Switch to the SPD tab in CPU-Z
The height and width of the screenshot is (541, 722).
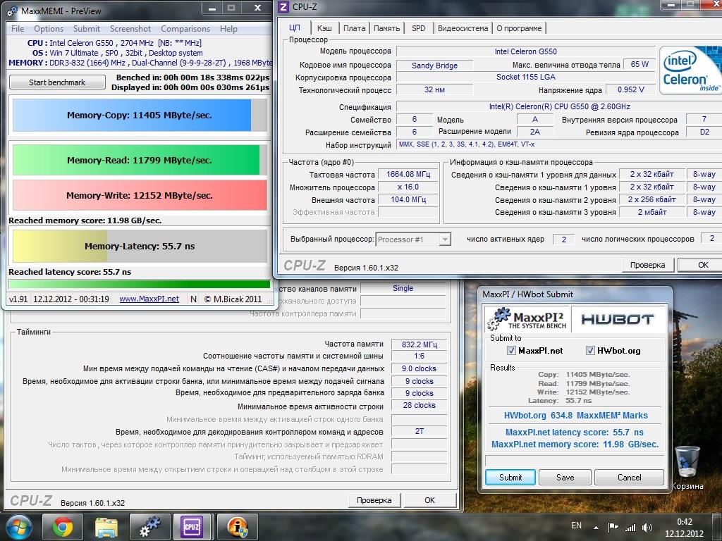click(x=419, y=28)
